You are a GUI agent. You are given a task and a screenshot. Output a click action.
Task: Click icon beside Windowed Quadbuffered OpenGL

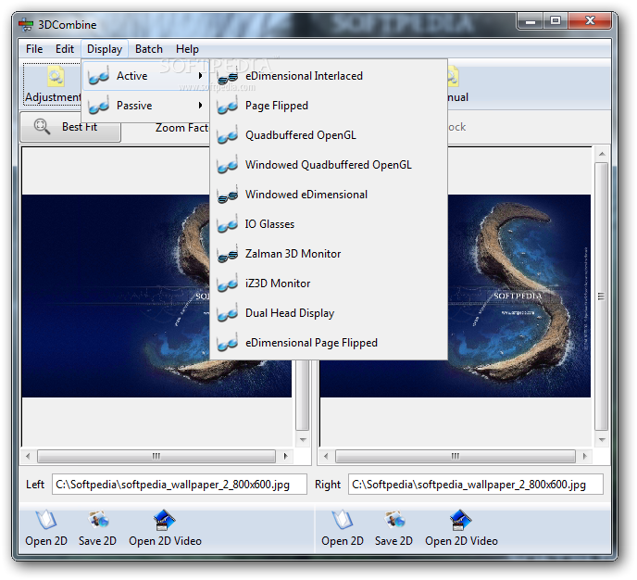tap(228, 165)
